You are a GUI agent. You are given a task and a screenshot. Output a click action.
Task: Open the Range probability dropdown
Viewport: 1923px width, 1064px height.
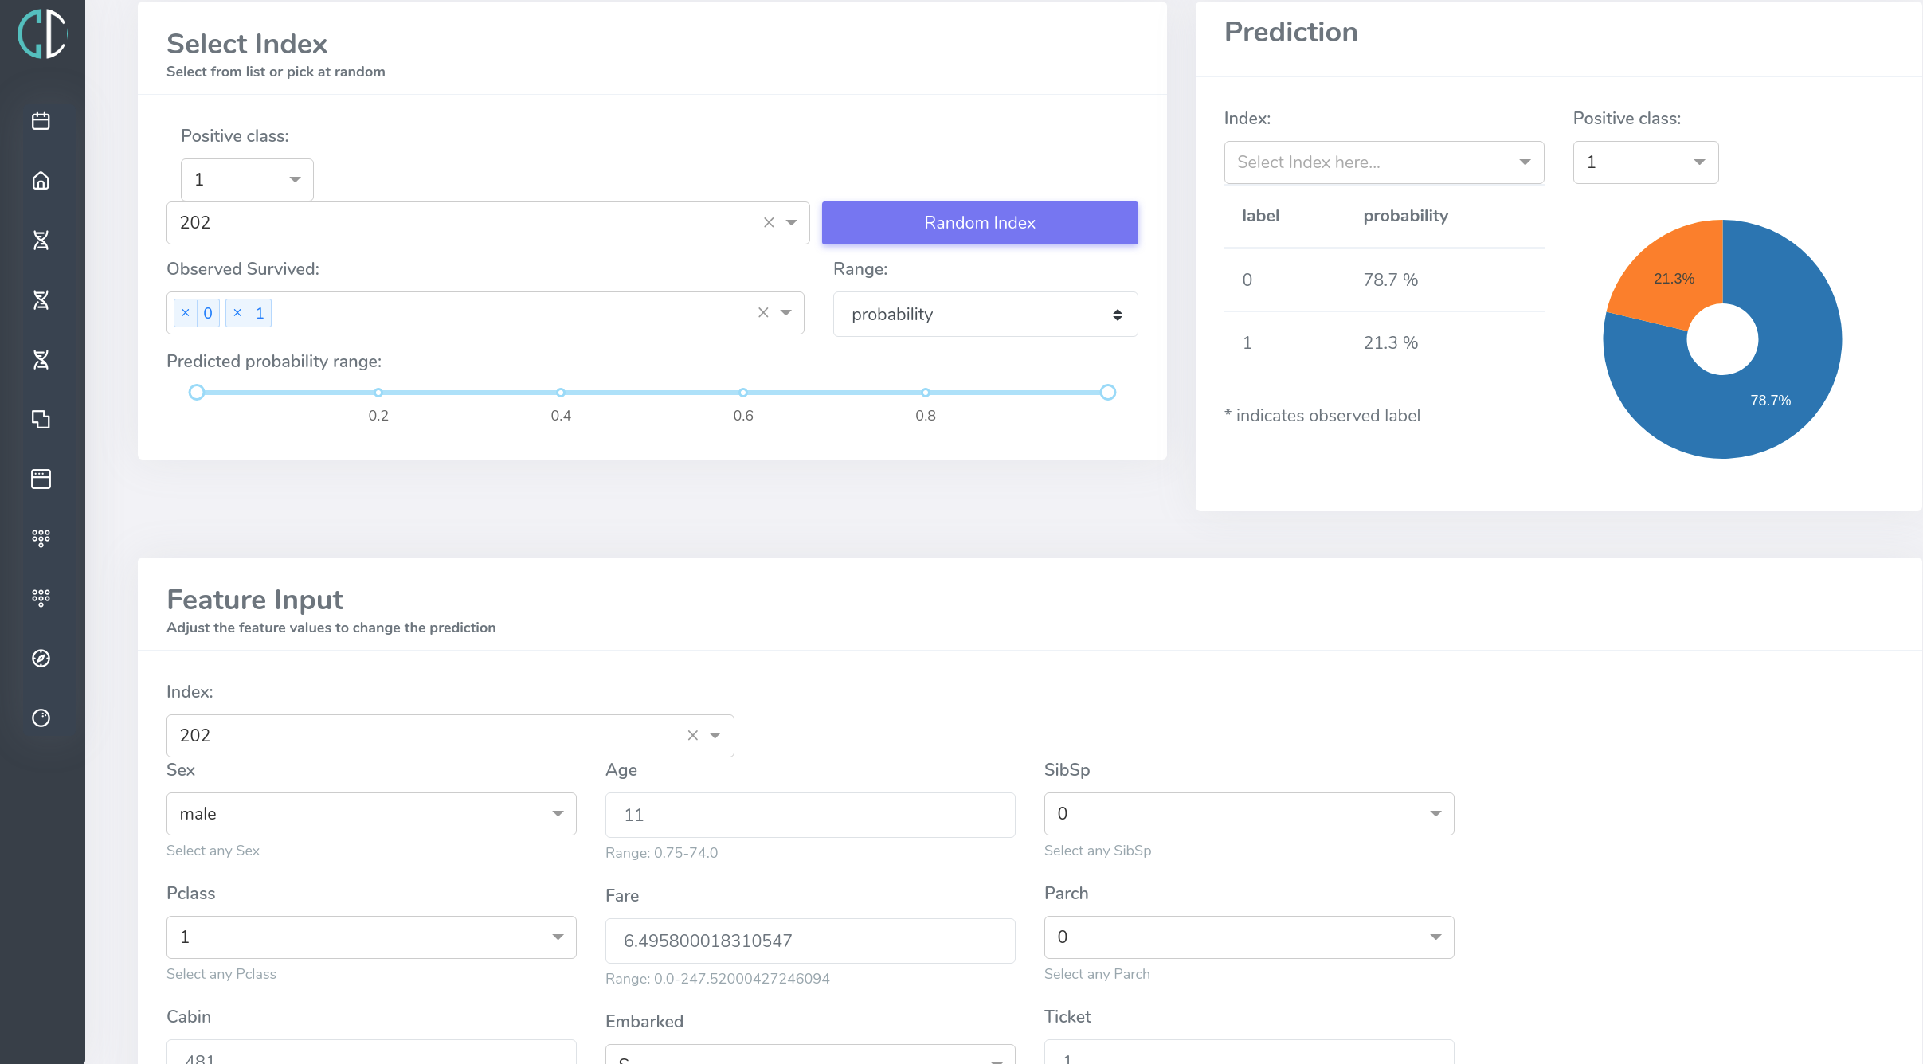point(985,315)
